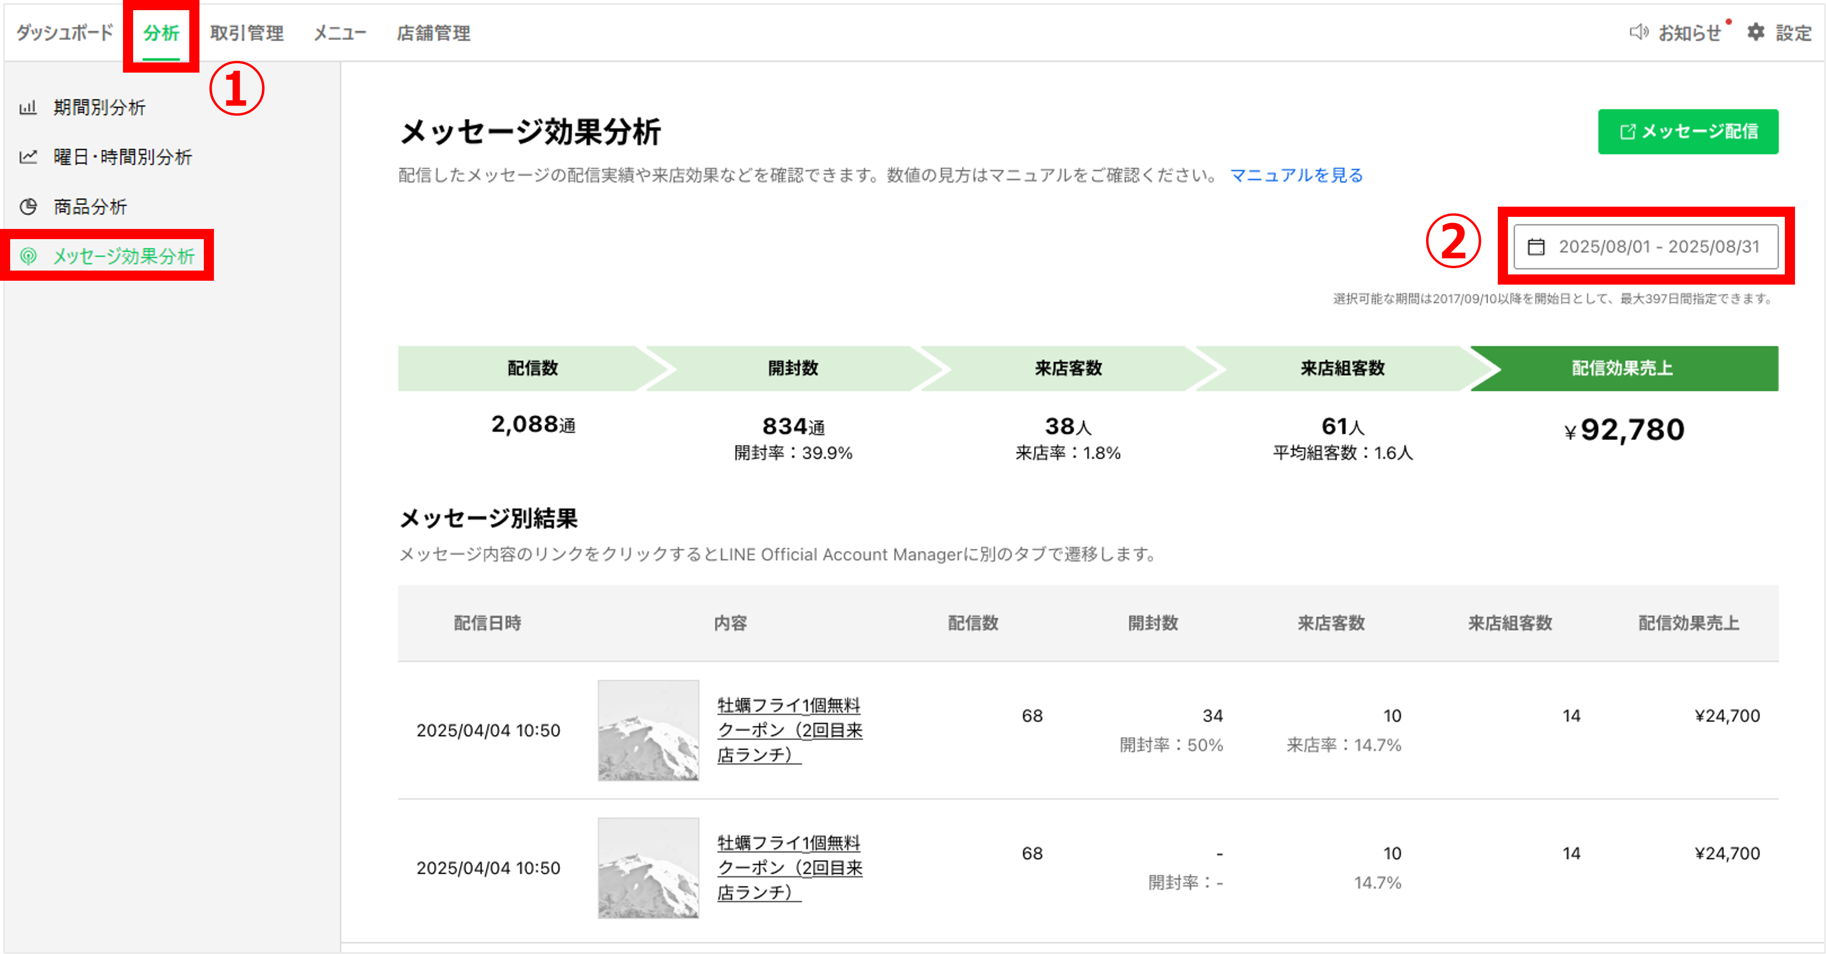The width and height of the screenshot is (1826, 954).
Task: Click the 商品分析 pie chart icon
Action: pyautogui.click(x=28, y=206)
